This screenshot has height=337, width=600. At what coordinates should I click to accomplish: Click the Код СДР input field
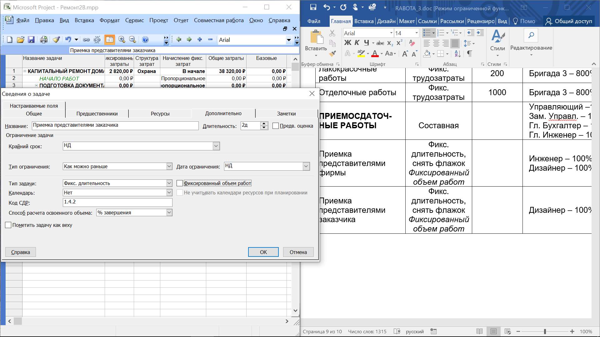click(x=117, y=202)
